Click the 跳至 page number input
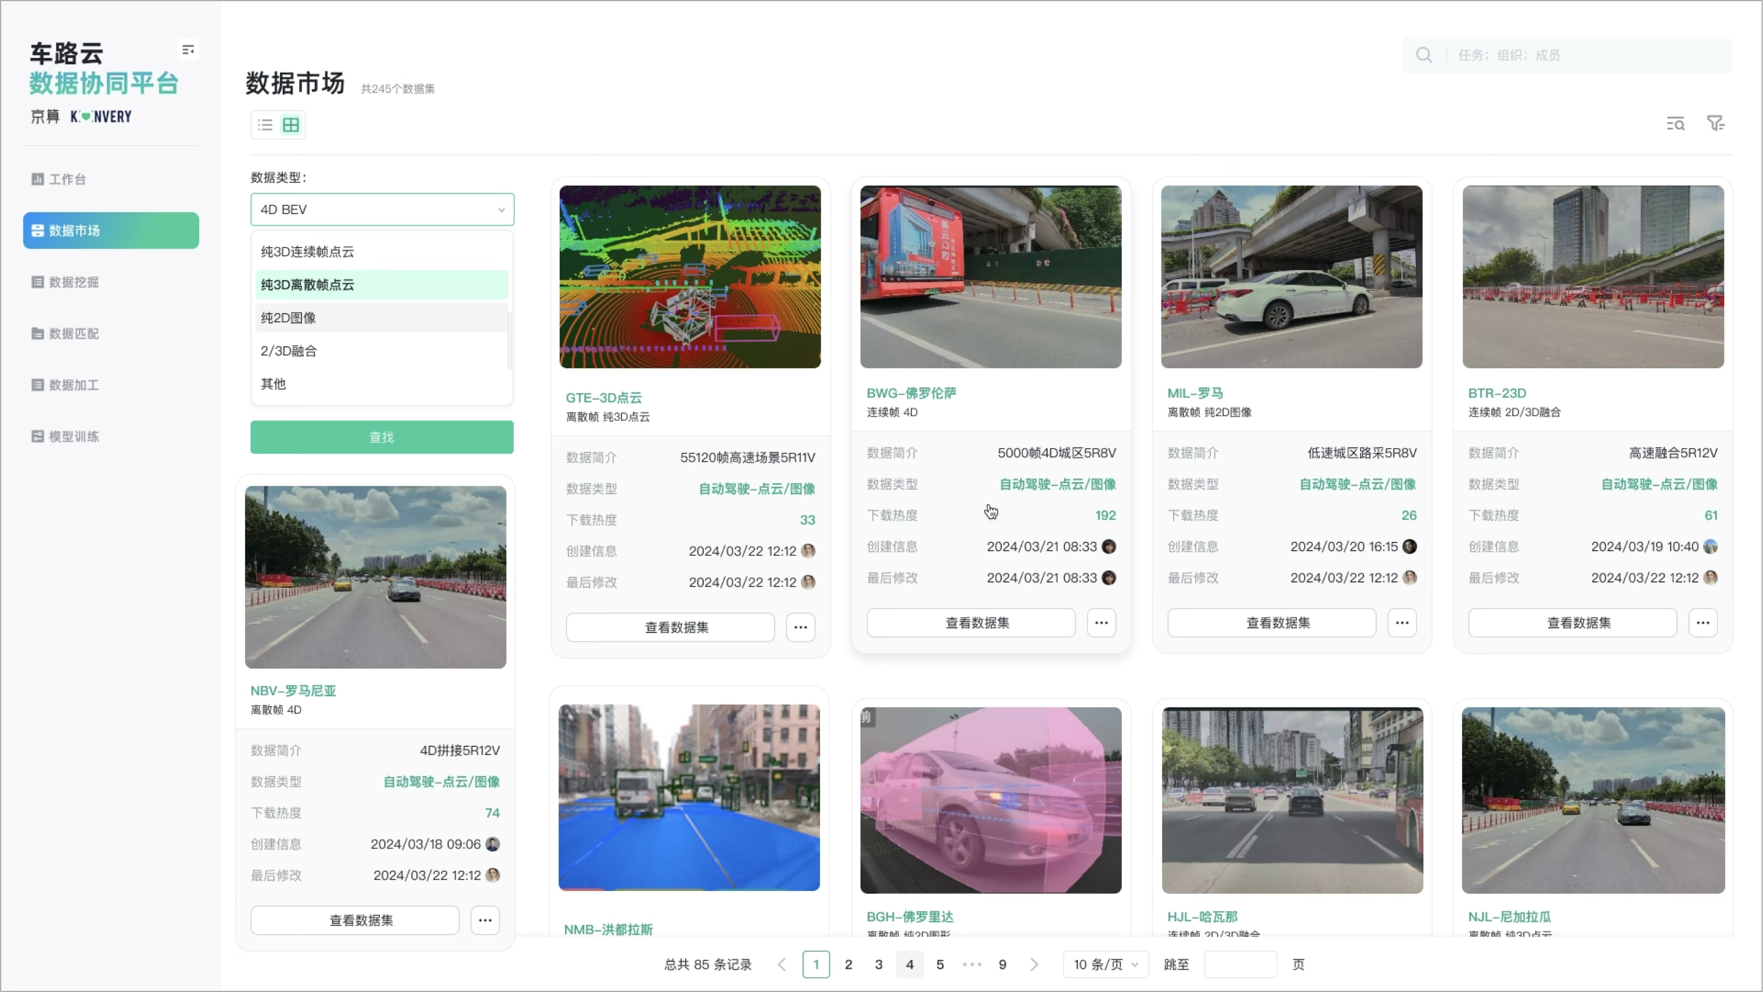1763x992 pixels. (x=1240, y=964)
